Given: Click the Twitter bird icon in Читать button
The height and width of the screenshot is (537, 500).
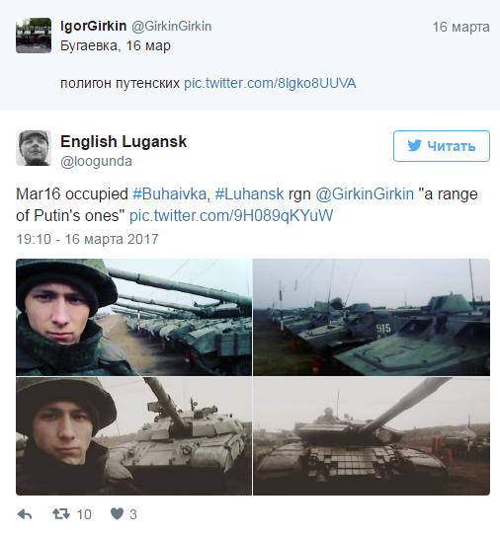Looking at the screenshot, I should click(x=414, y=145).
